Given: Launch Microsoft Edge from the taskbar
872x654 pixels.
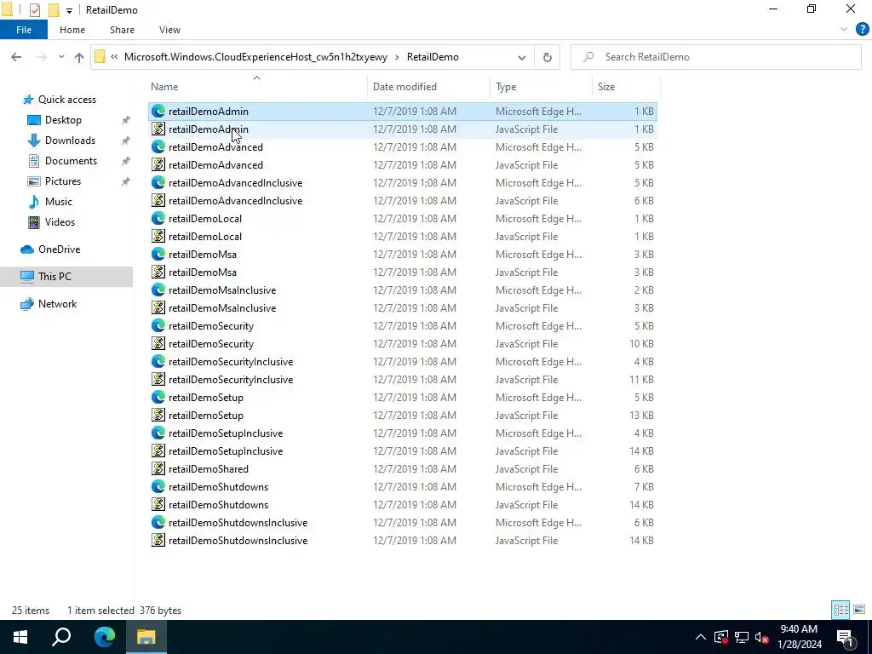Looking at the screenshot, I should 104,637.
